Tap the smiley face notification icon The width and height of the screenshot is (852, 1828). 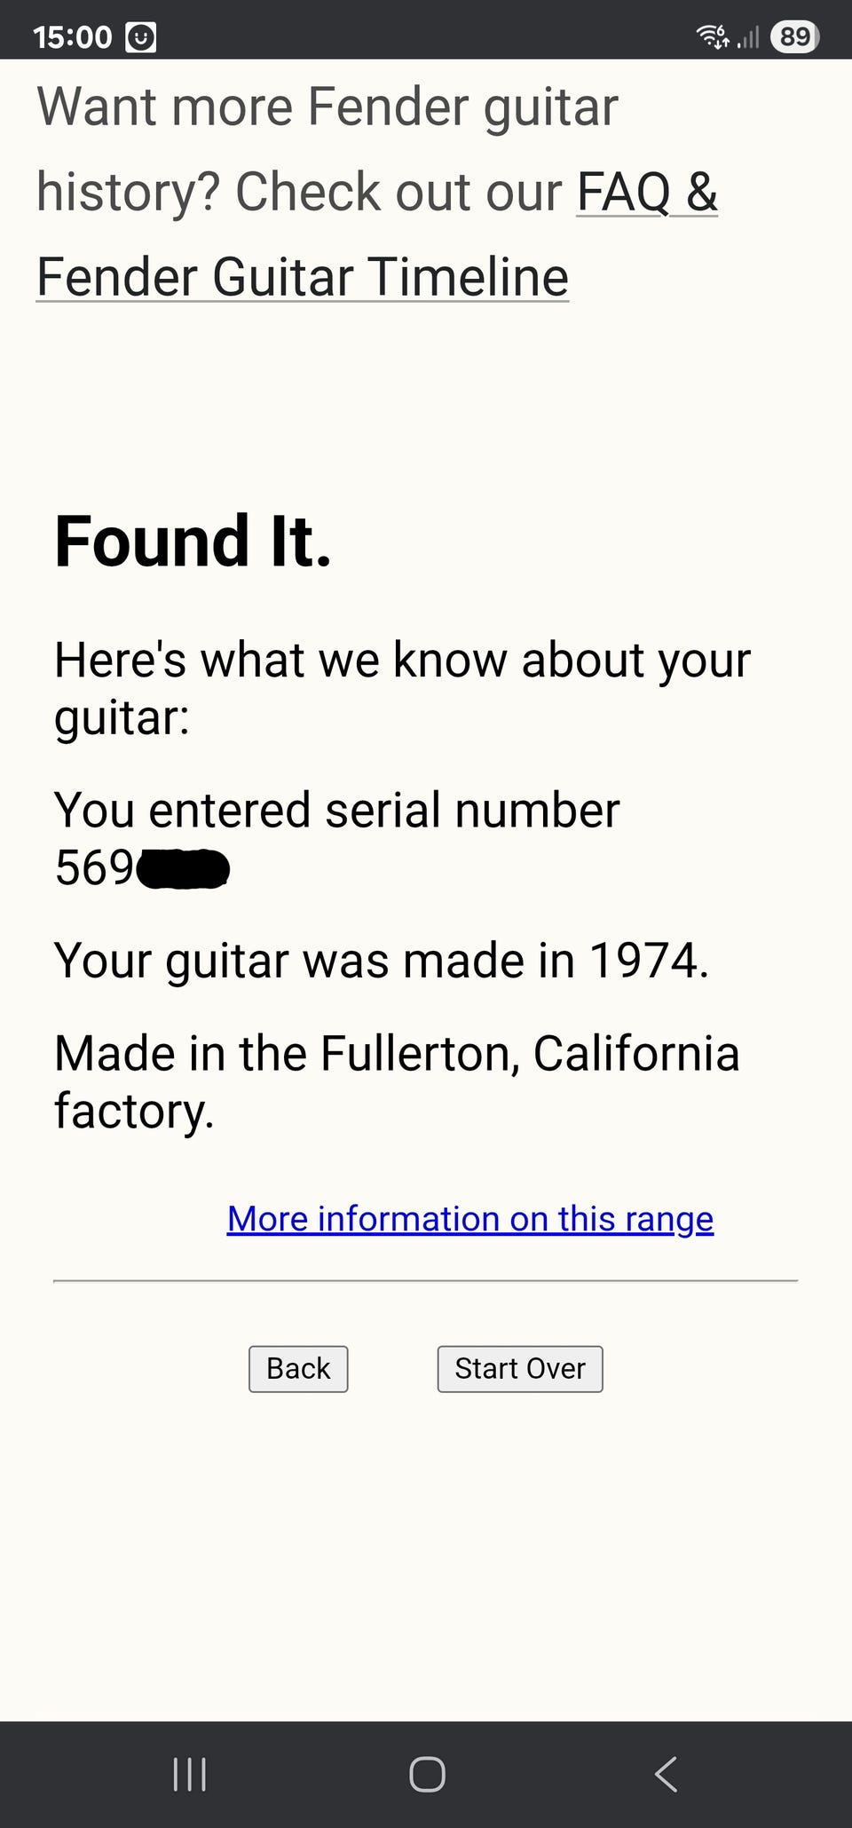[141, 37]
